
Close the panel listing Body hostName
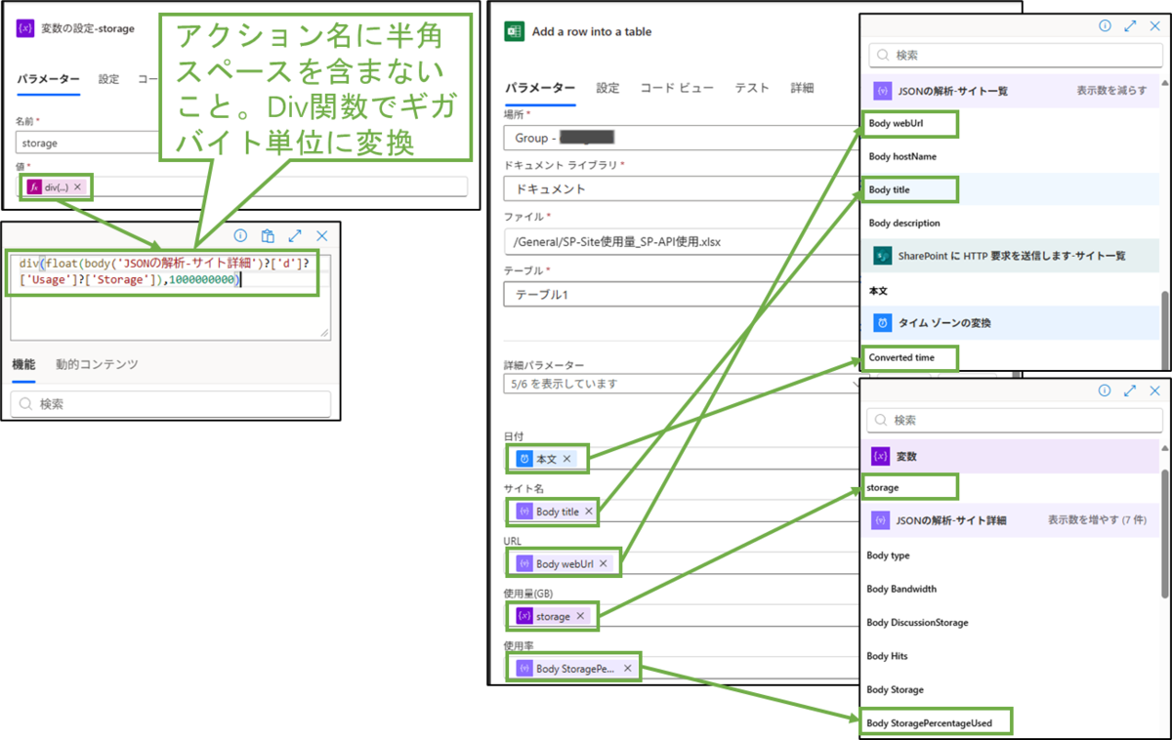1155,26
